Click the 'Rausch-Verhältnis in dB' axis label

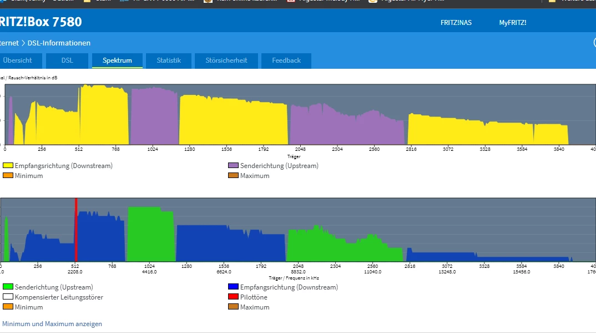32,78
